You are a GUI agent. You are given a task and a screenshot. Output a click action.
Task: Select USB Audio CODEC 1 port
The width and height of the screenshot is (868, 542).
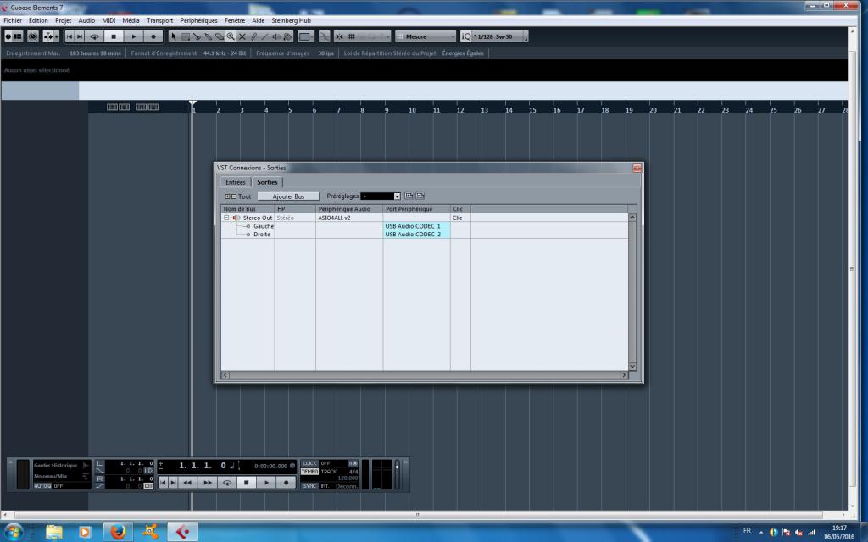click(416, 226)
